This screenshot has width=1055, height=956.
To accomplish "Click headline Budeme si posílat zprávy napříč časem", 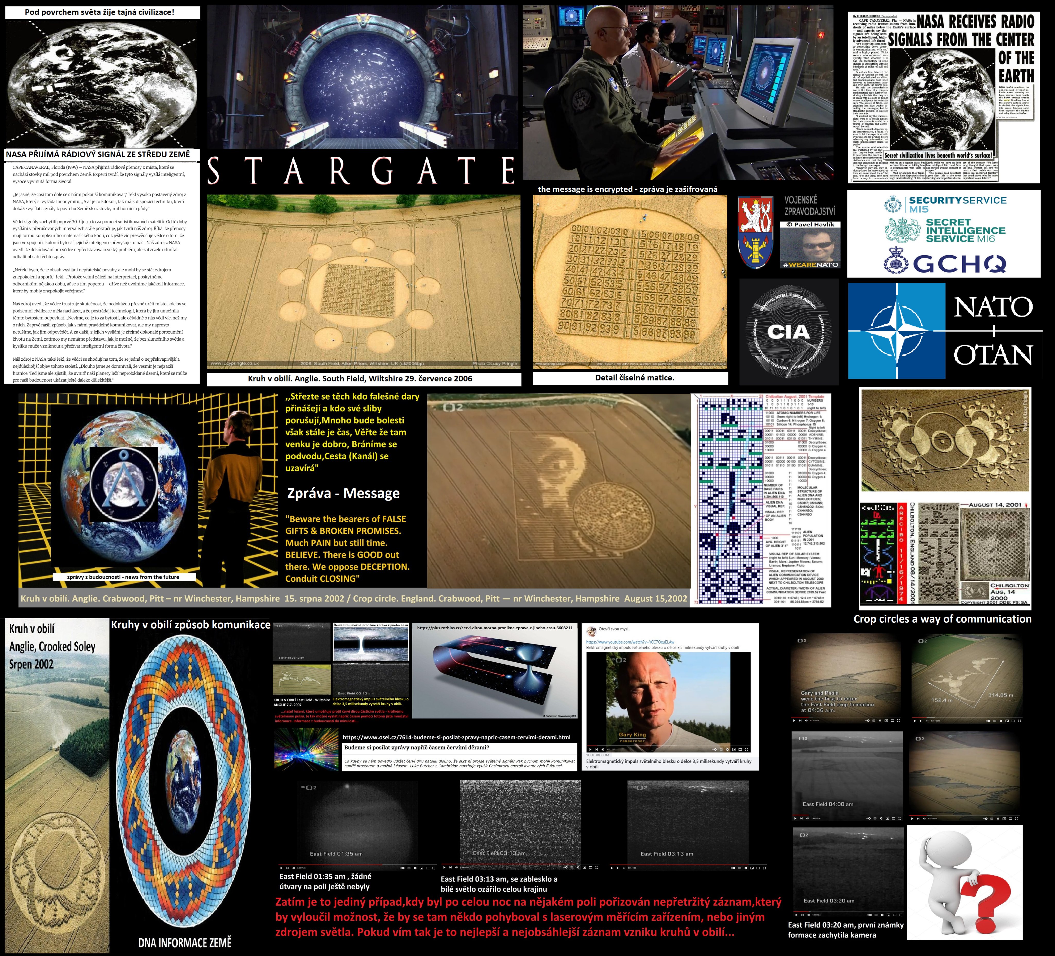I will [x=416, y=748].
